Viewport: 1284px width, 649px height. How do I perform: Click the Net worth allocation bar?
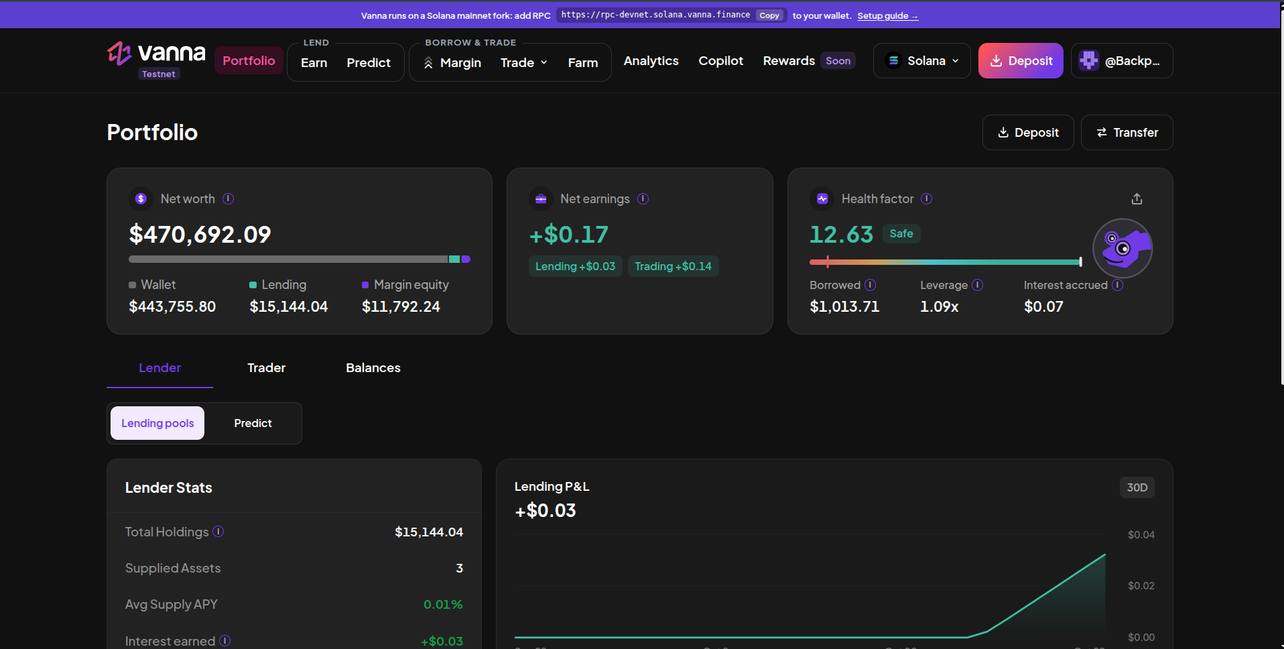point(300,259)
